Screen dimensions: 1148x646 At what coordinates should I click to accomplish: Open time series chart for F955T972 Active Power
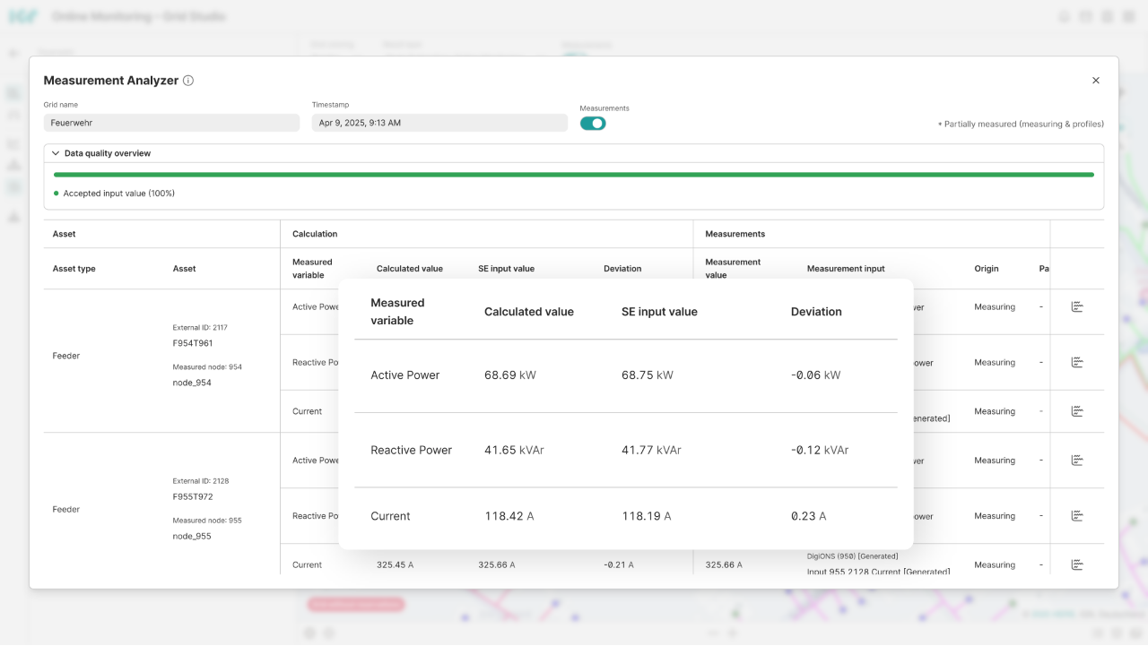click(x=1076, y=460)
